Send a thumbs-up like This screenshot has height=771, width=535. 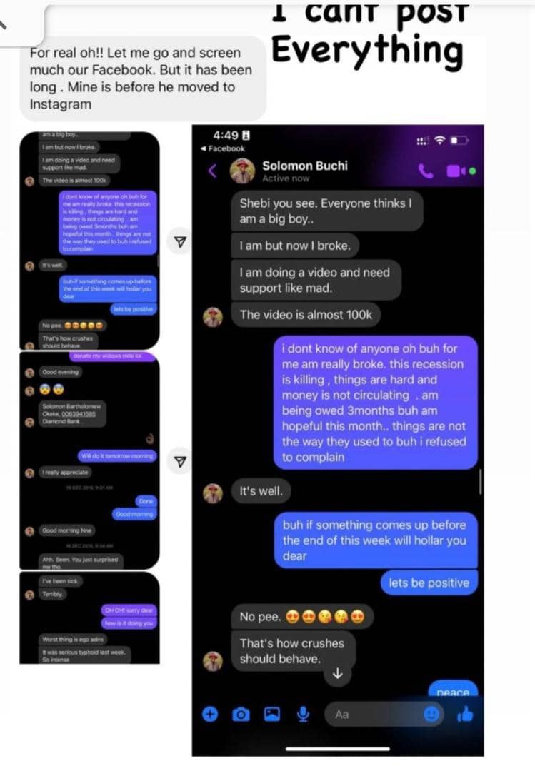click(464, 714)
